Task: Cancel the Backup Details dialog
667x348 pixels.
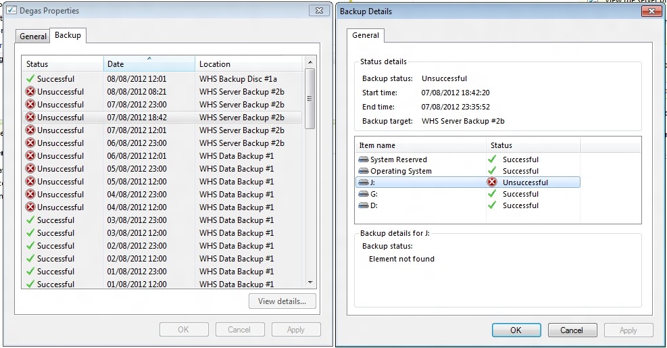Action: tap(572, 330)
